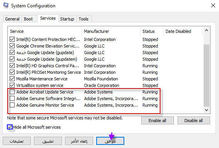Enable Adobe Genuine Software Integrity checkbox

[12, 98]
